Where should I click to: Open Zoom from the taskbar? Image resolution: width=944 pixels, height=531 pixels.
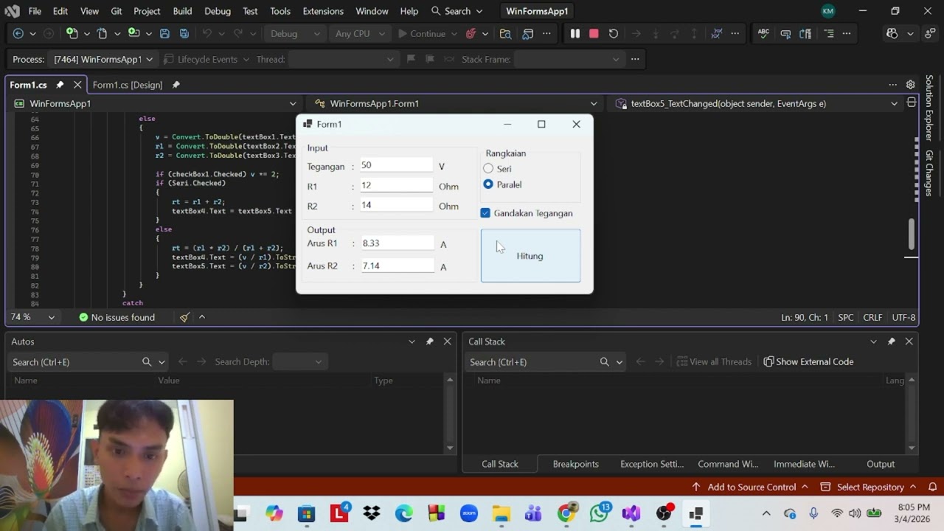[469, 513]
